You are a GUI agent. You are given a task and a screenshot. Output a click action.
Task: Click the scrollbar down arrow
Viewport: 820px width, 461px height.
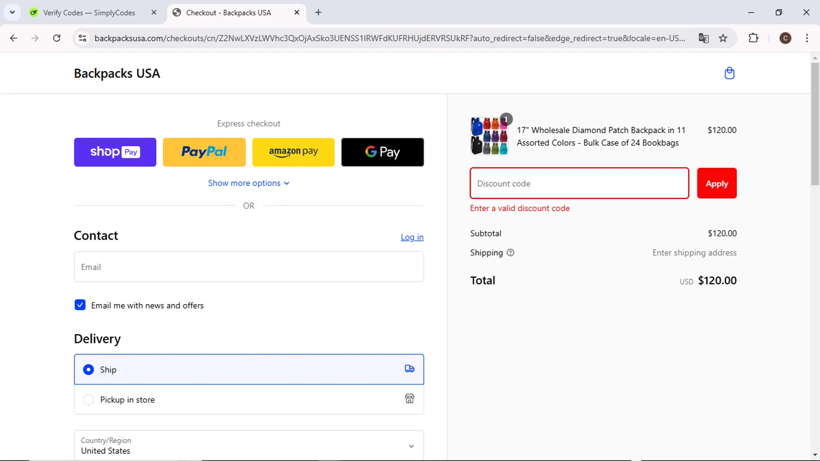point(815,454)
